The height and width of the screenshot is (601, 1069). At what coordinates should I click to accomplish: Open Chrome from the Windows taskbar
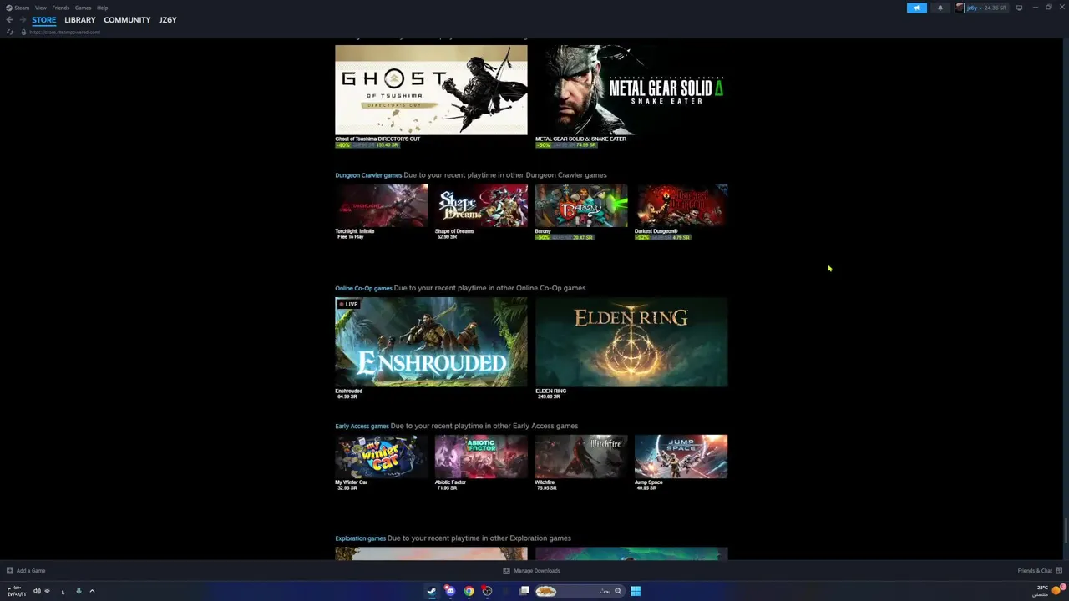[x=469, y=591]
